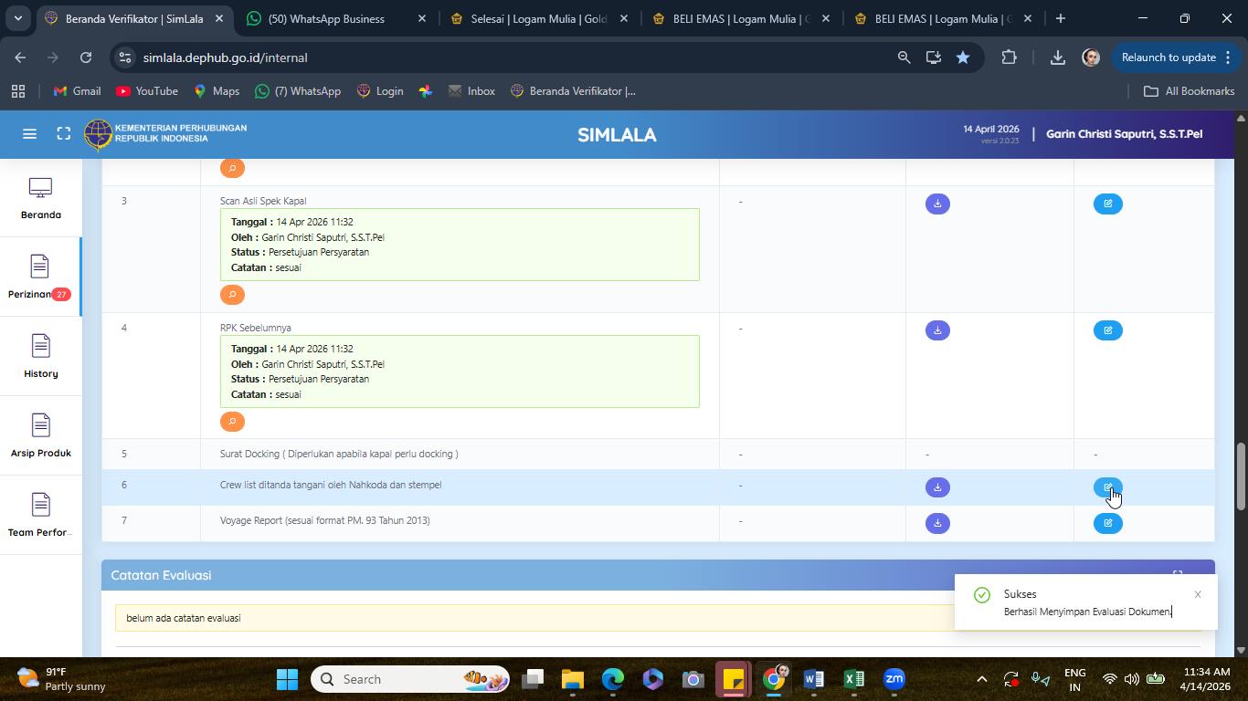The image size is (1248, 701).
Task: Open Arsip Produk section
Action: click(x=40, y=436)
